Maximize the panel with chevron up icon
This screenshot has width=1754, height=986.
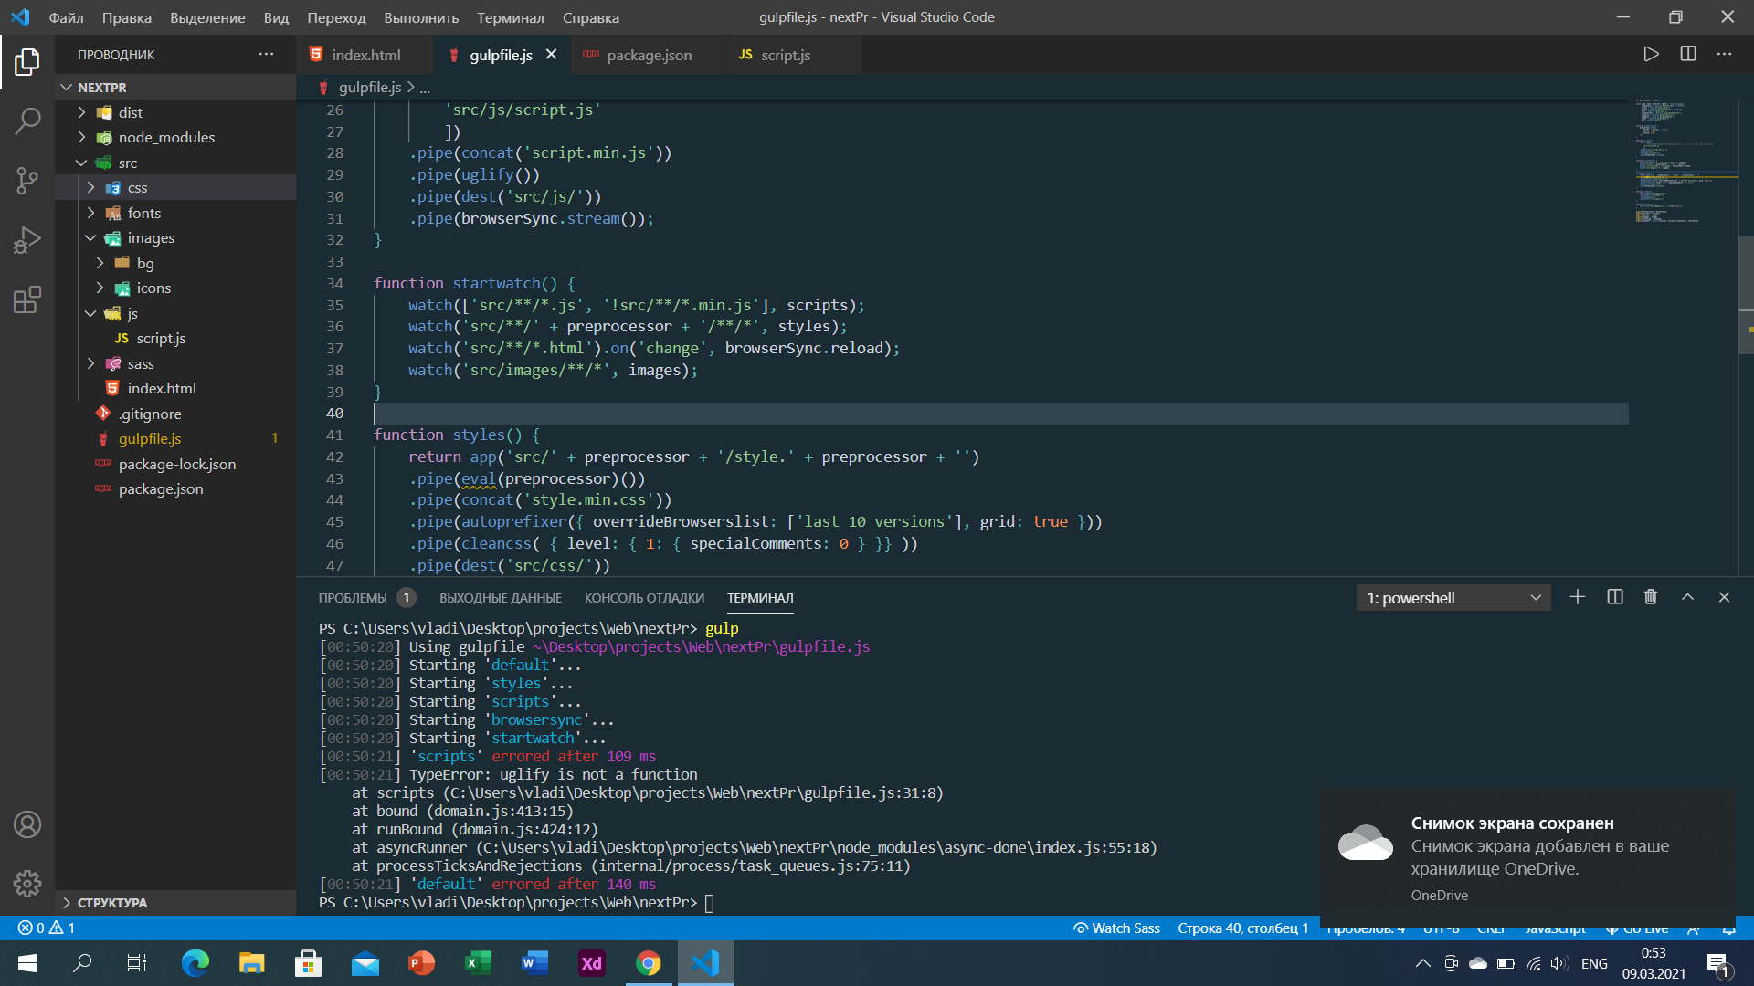[1687, 597]
